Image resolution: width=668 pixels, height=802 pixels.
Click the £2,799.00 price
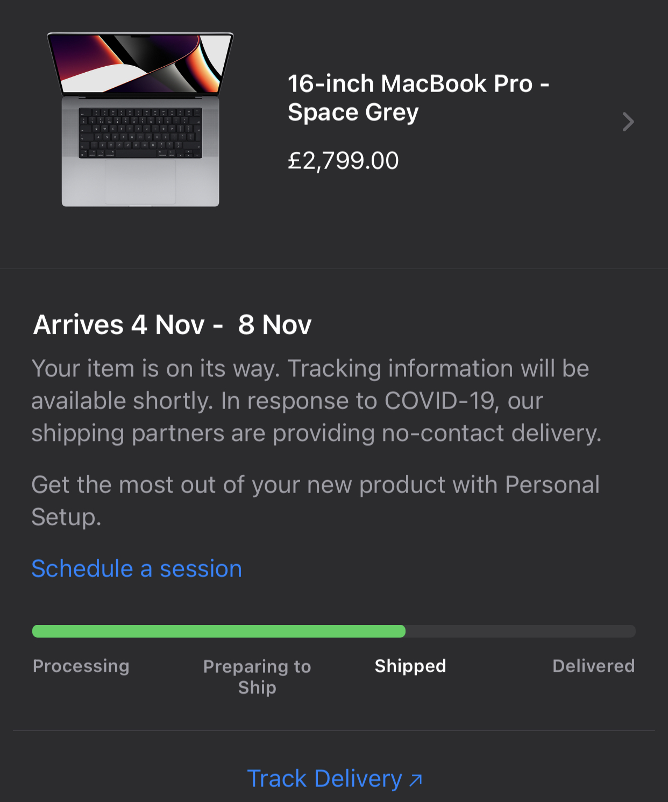[343, 161]
